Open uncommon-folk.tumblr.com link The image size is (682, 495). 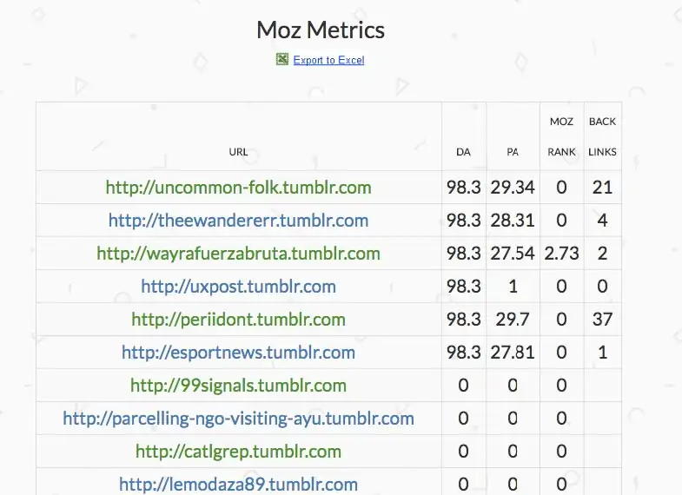[x=238, y=188]
